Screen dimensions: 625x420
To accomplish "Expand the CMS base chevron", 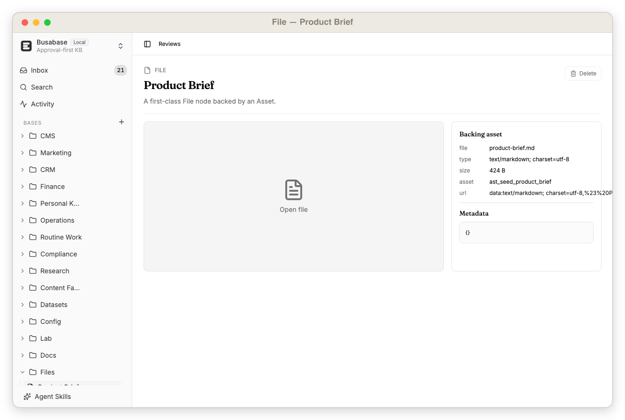I will point(23,136).
